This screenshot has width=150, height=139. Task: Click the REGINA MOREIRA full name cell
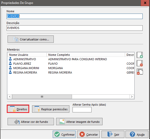pyautogui.click(x=60, y=72)
